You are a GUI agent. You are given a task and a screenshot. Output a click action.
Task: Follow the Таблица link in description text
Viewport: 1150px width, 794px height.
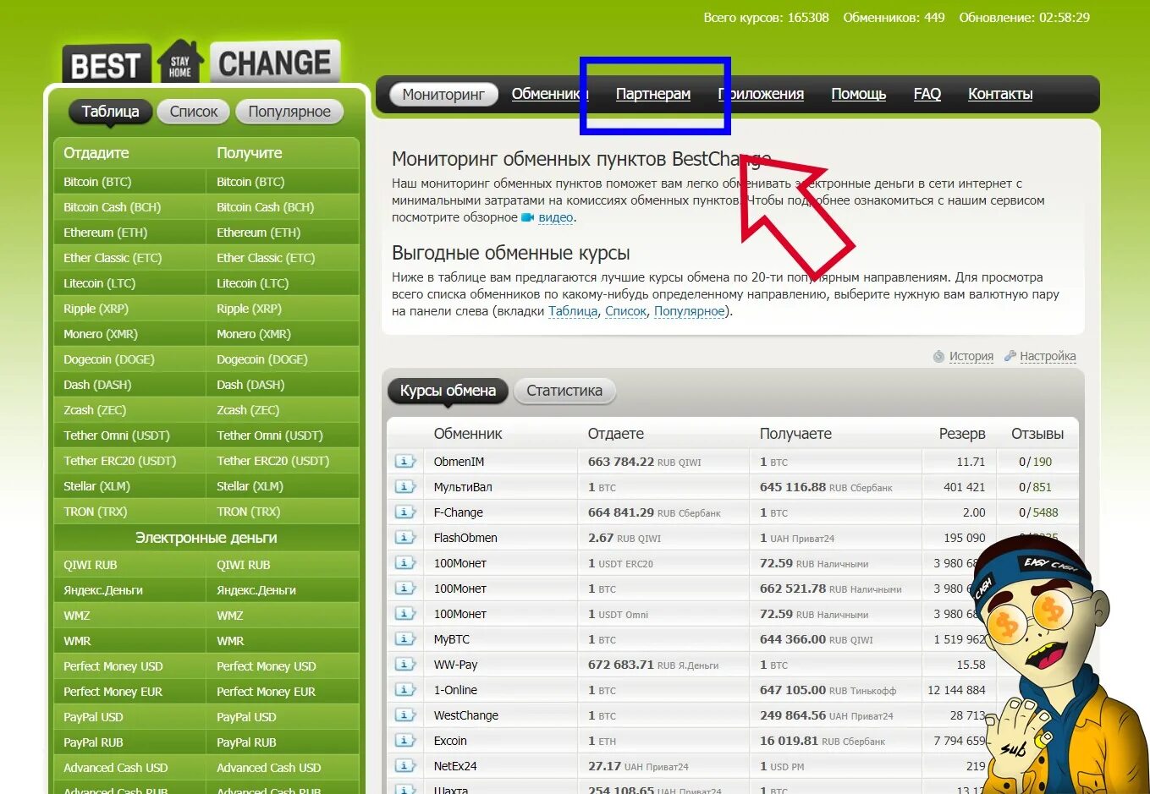[x=573, y=311]
